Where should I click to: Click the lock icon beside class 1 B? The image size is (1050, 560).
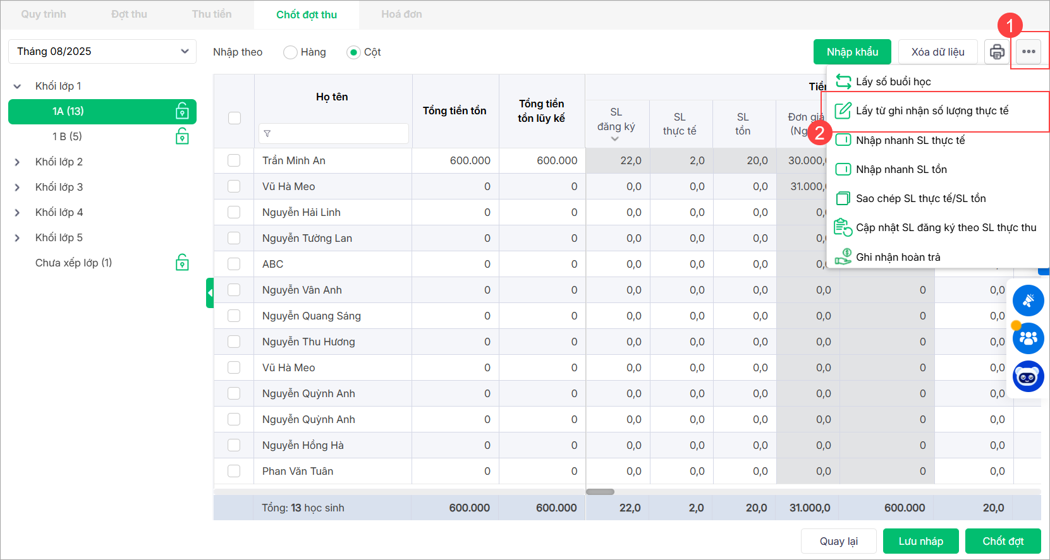tap(182, 136)
